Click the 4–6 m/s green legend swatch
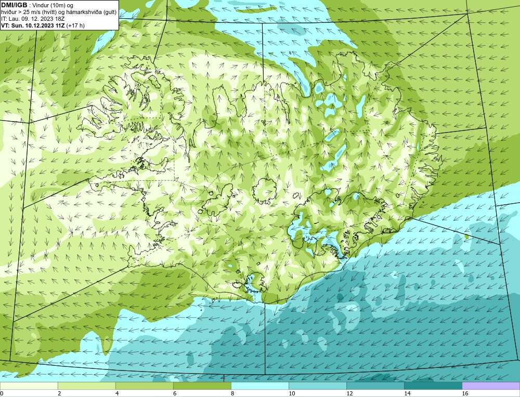Screen dimensions: 520x397 click(144, 386)
